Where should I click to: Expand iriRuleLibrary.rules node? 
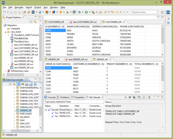5,71
